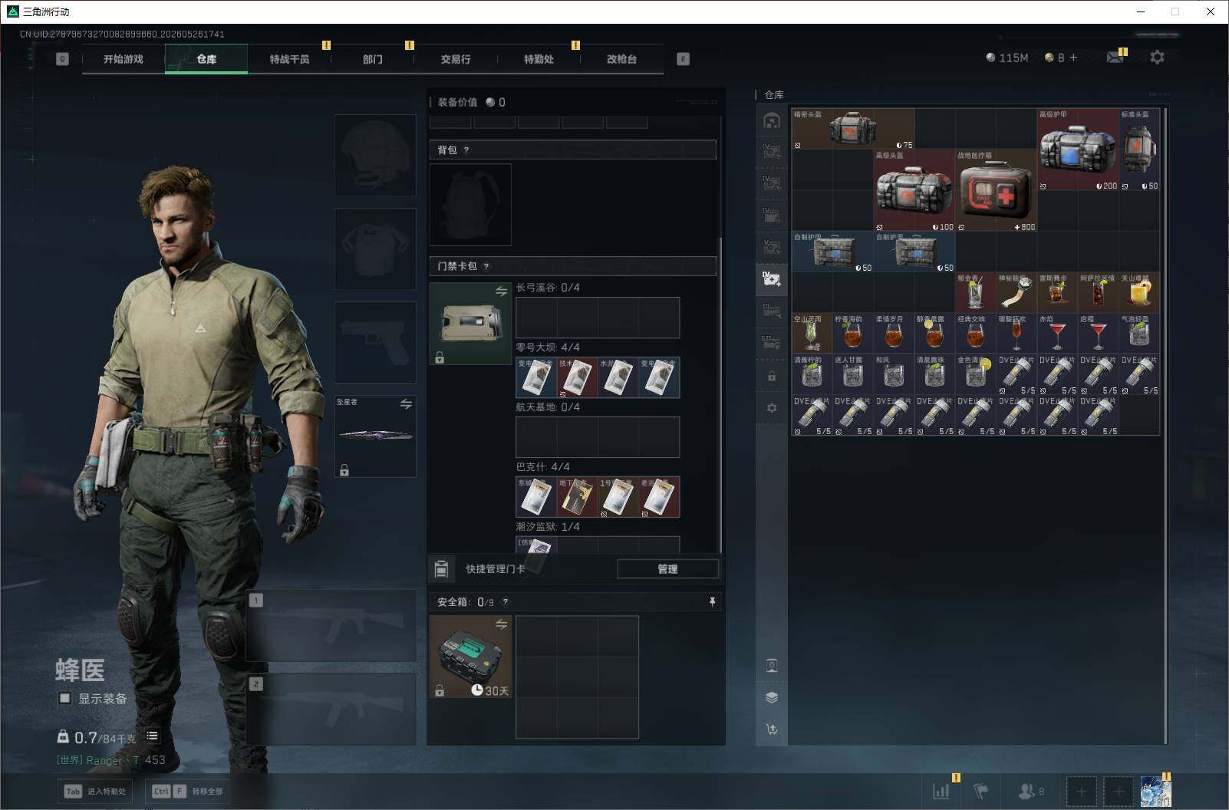1229x810 pixels.
Task: Click the player avatar in bottom corner
Action: pos(1155,791)
